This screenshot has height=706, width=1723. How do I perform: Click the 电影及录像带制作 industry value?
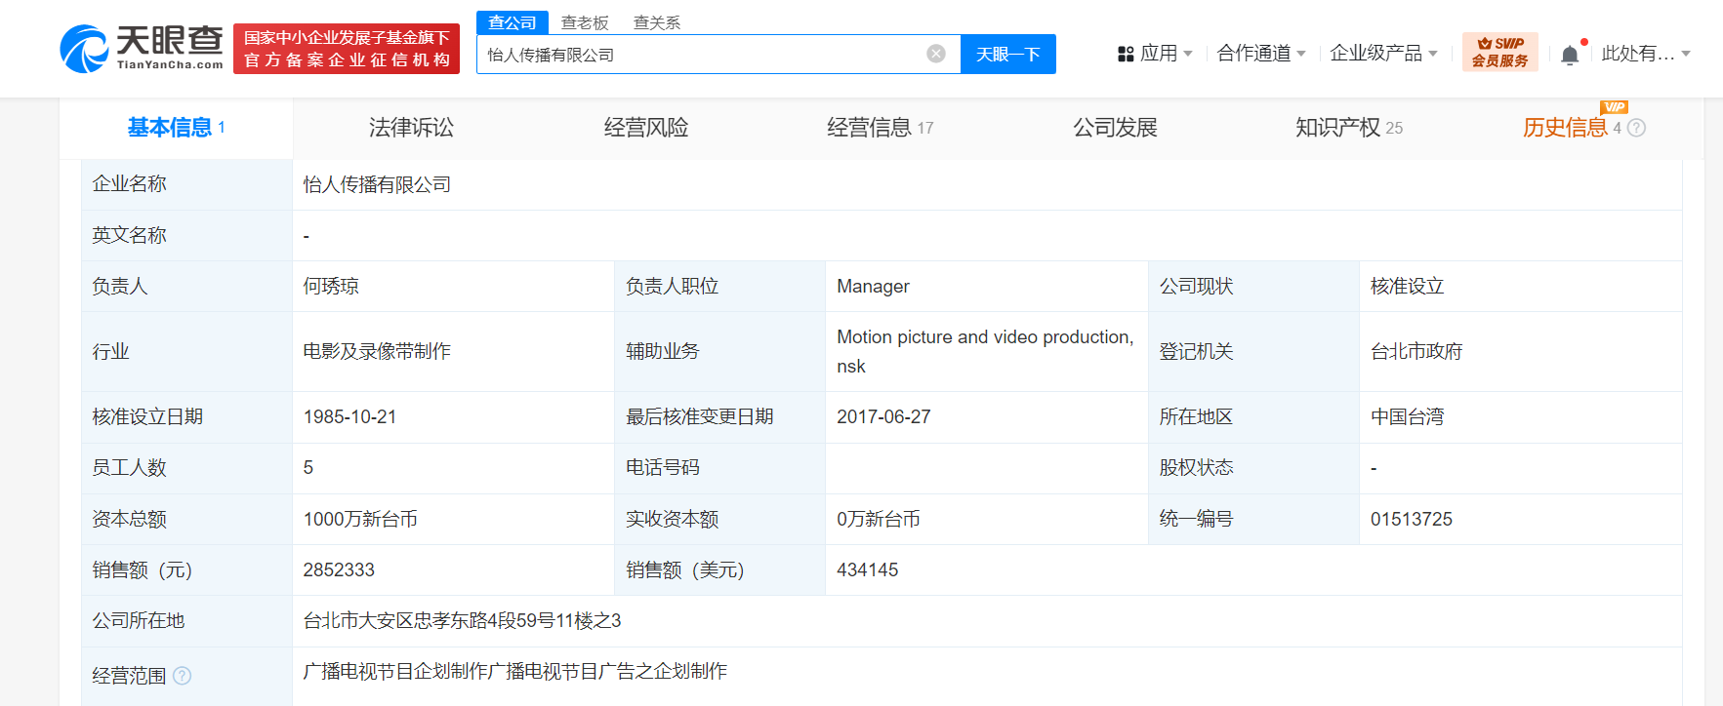coord(377,351)
